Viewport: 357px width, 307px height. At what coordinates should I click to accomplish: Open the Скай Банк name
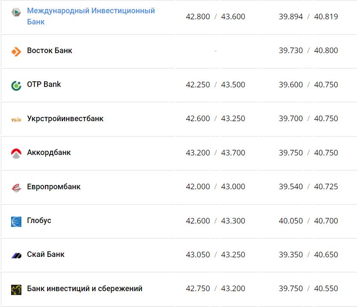pos(46,254)
